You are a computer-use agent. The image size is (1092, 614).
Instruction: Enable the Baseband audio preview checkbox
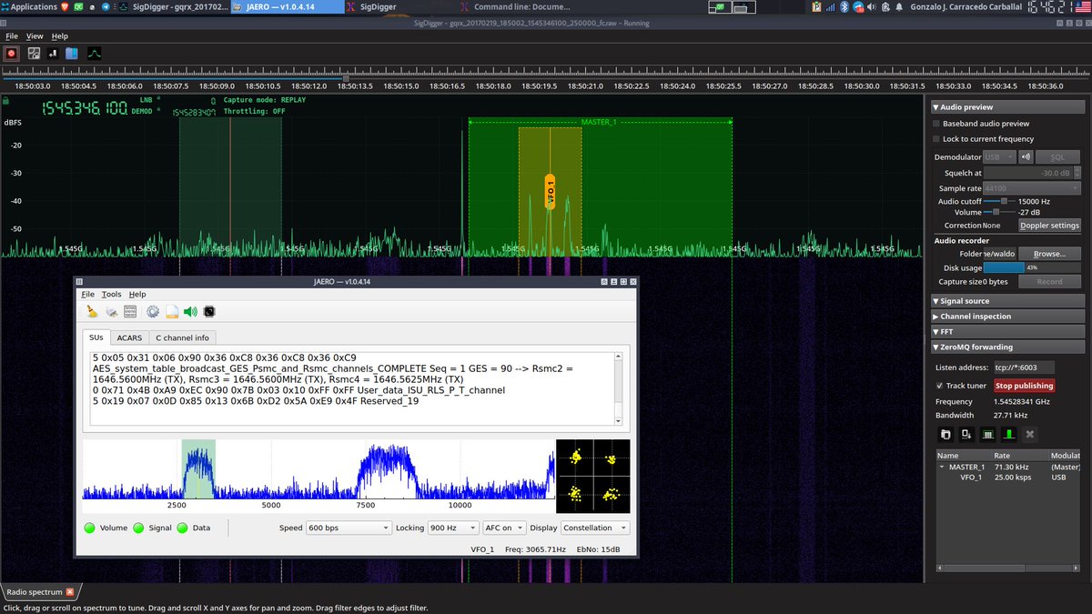936,123
